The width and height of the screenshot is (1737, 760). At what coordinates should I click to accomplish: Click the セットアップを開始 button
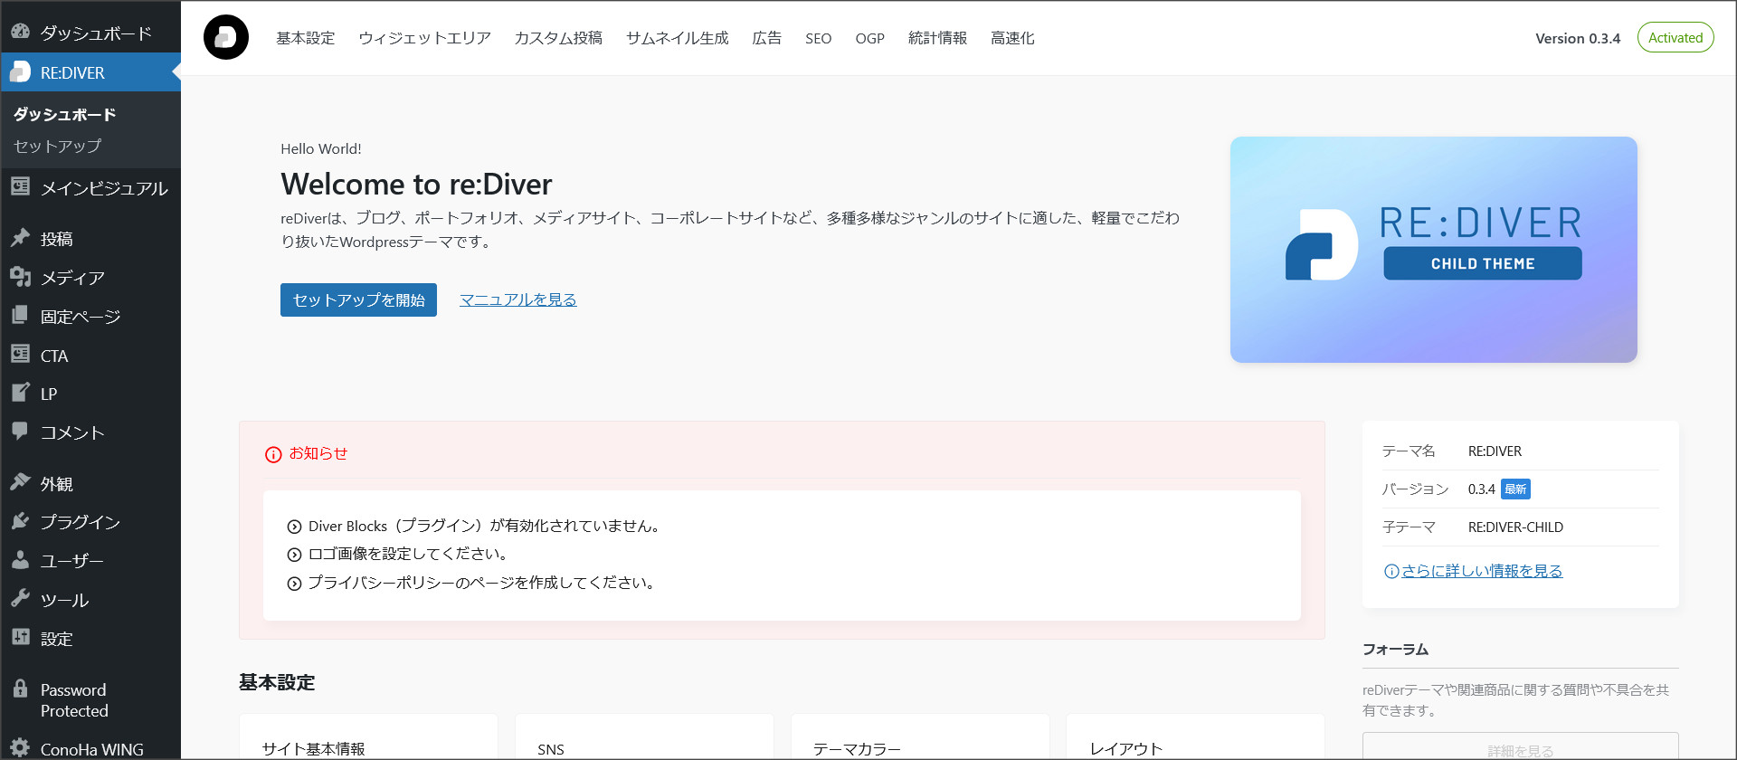[358, 299]
